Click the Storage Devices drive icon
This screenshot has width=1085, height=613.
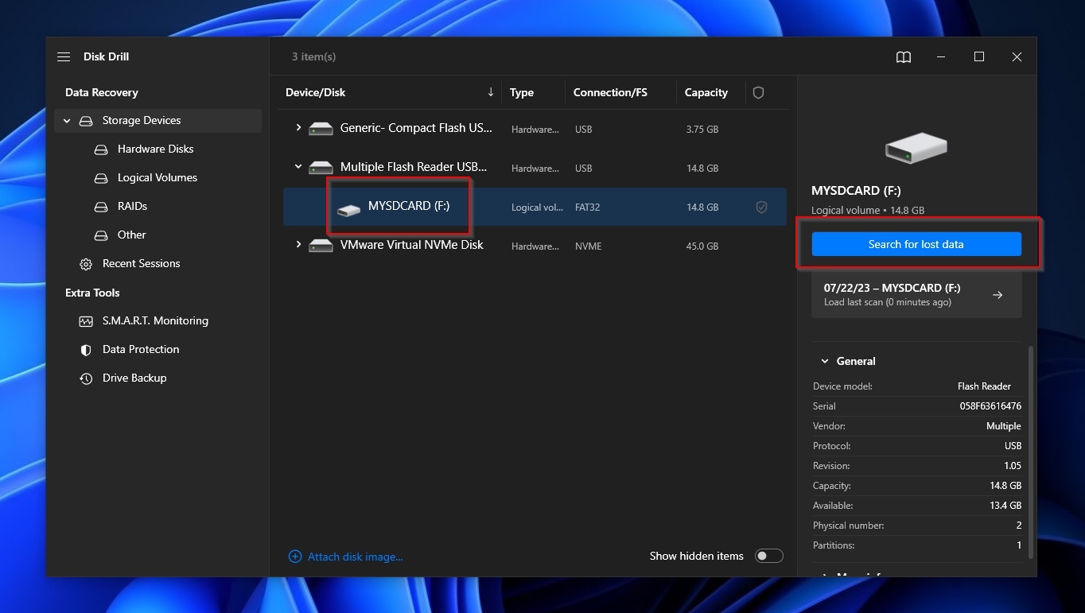(x=86, y=121)
